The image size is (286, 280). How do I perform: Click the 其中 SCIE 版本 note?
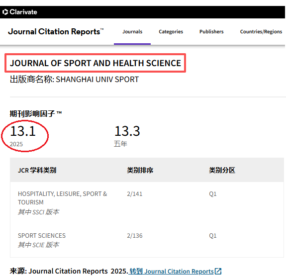point(38,245)
